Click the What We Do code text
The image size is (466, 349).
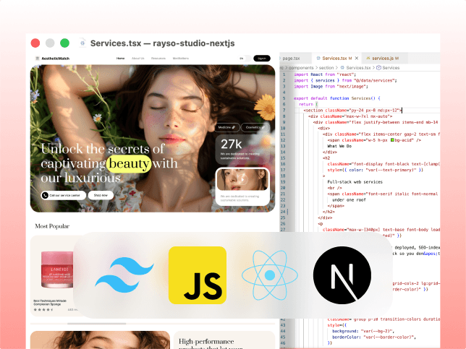(x=339, y=146)
